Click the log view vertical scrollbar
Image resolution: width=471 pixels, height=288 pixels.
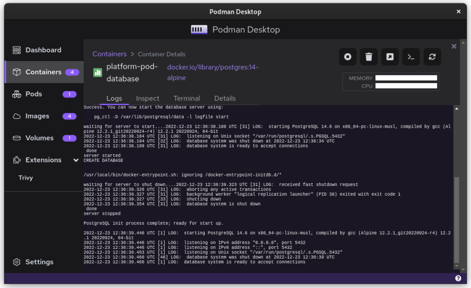pos(456,220)
